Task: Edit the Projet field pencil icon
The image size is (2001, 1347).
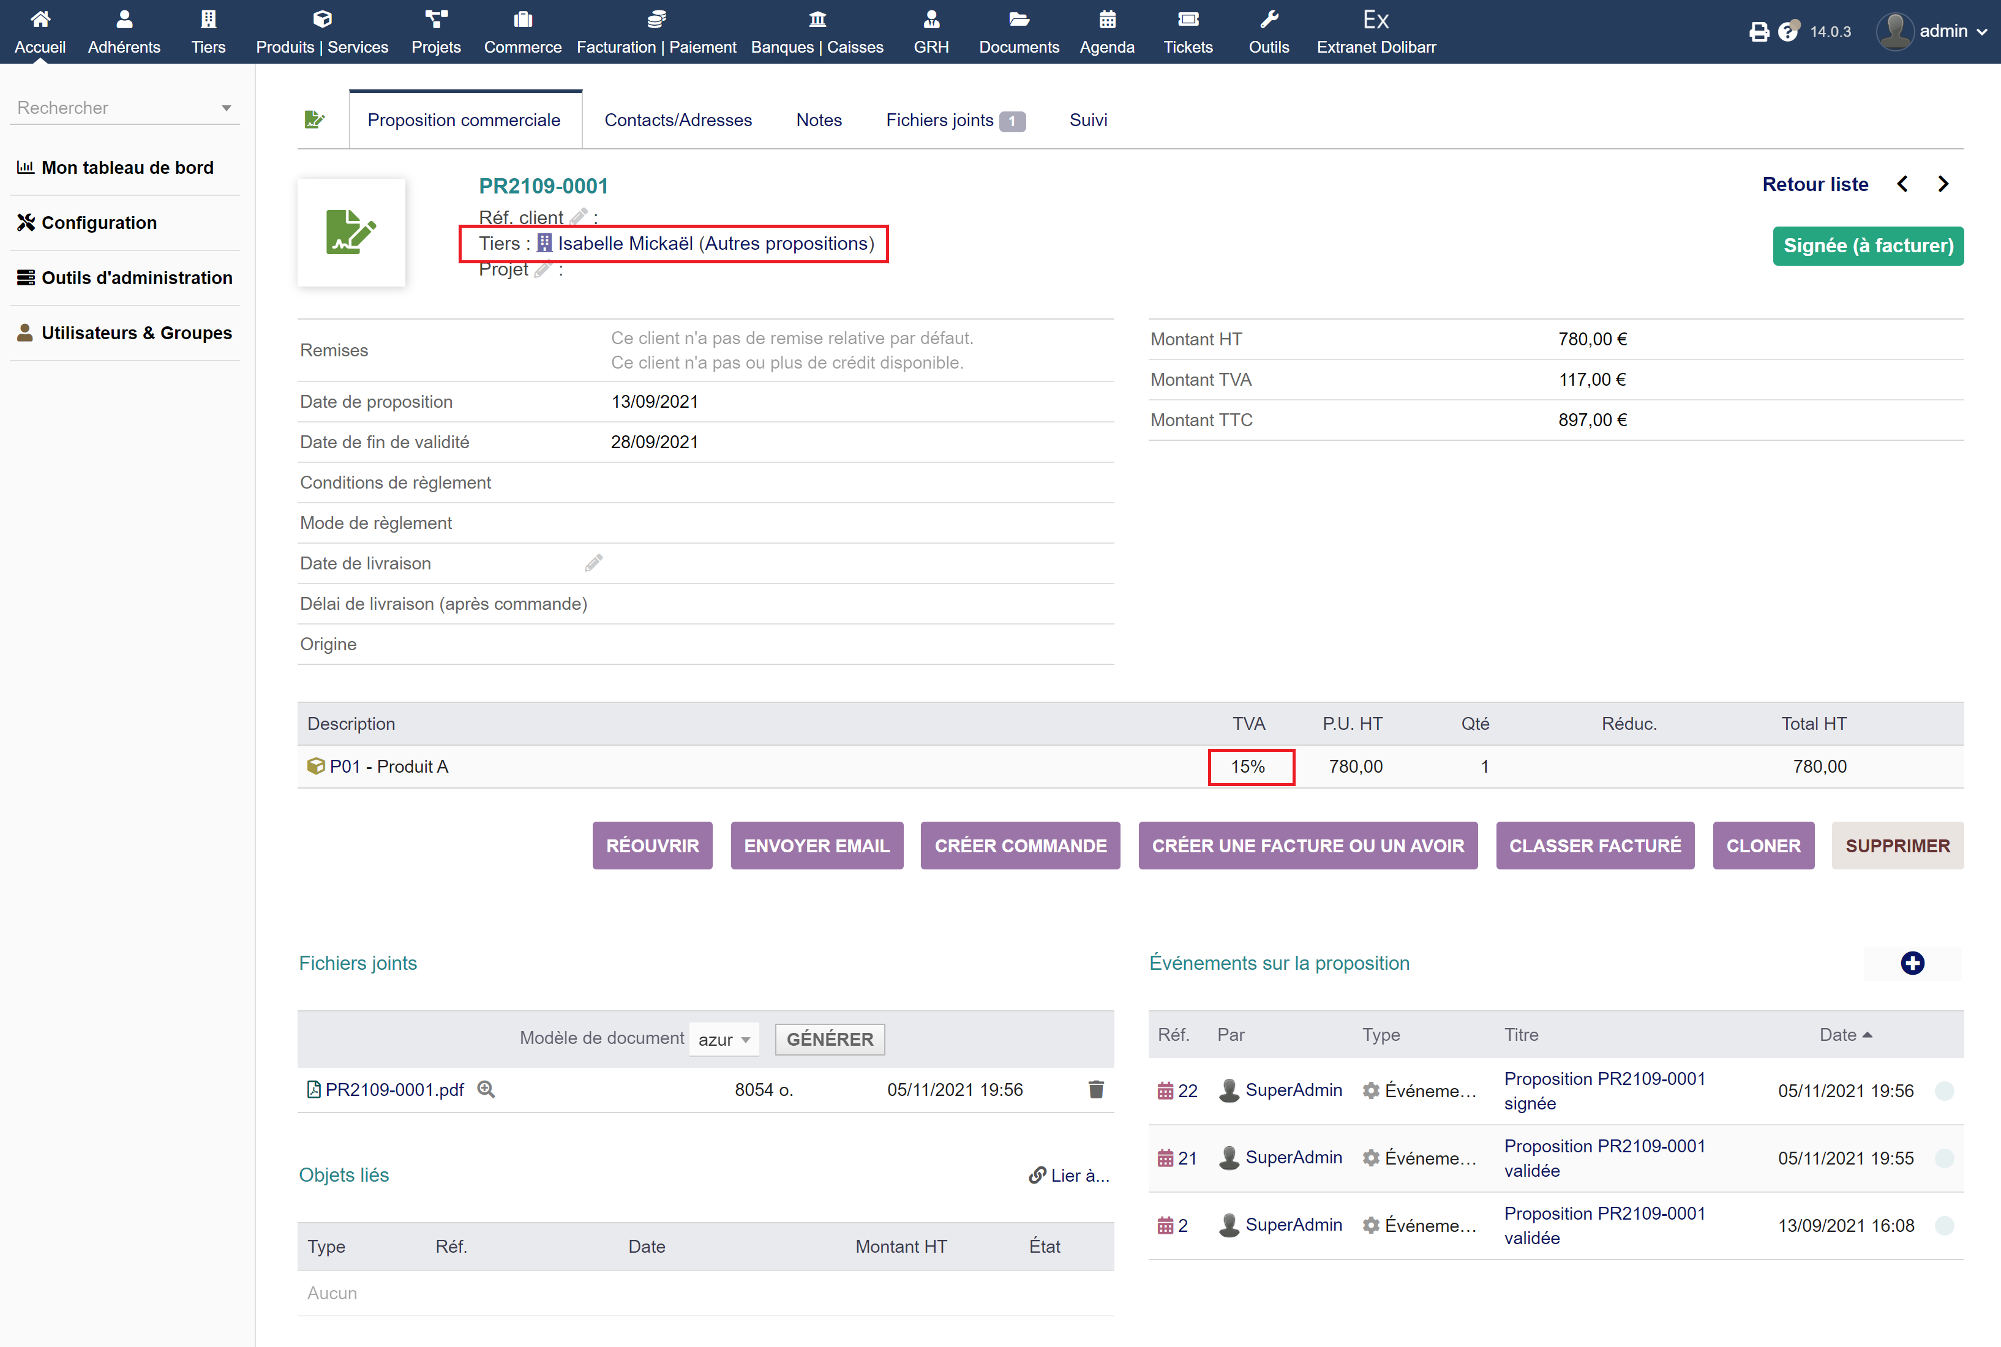Action: (x=542, y=270)
